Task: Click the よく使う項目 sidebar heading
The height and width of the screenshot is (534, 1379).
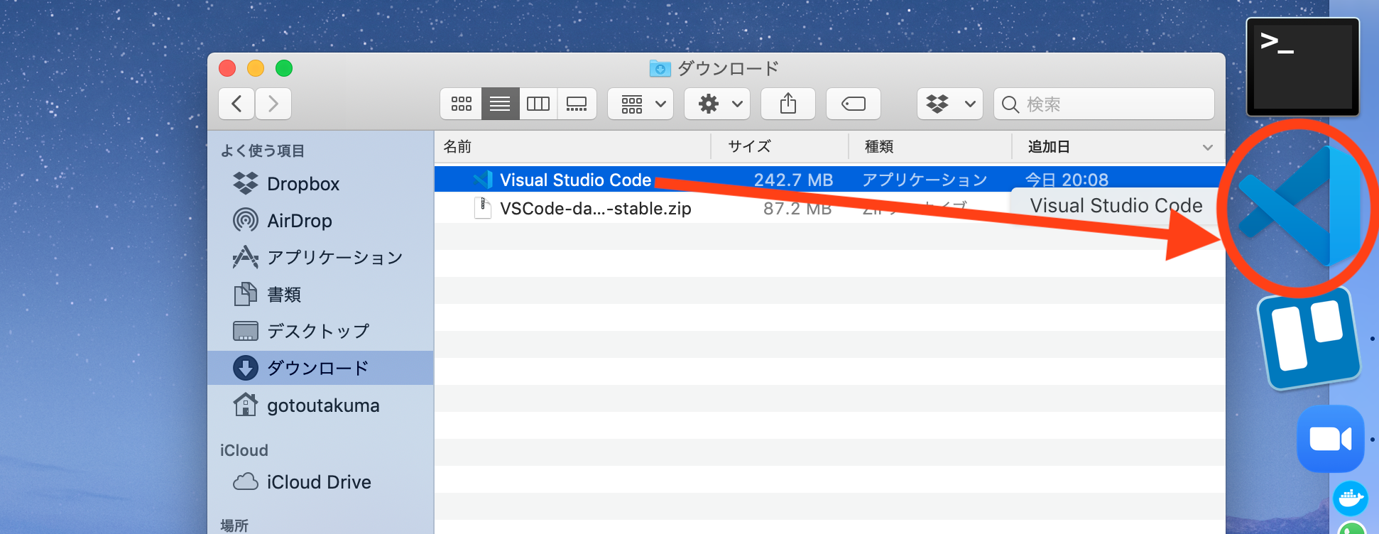Action: tap(262, 151)
